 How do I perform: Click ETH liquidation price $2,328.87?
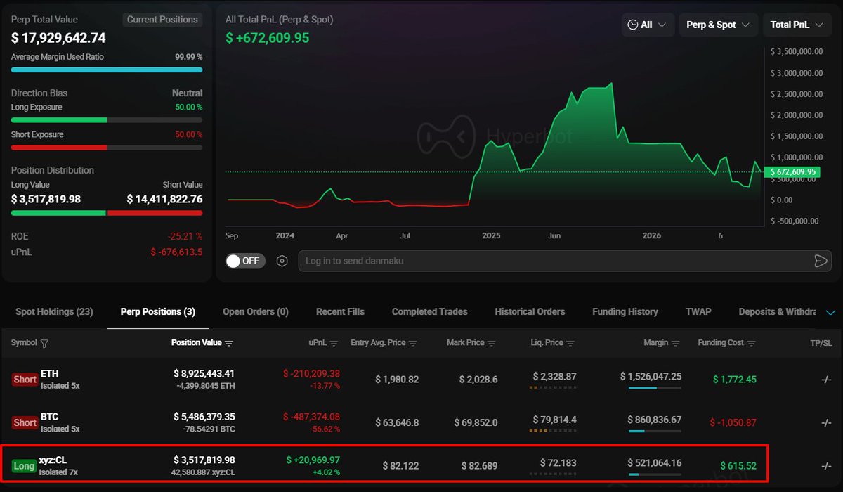(x=554, y=377)
